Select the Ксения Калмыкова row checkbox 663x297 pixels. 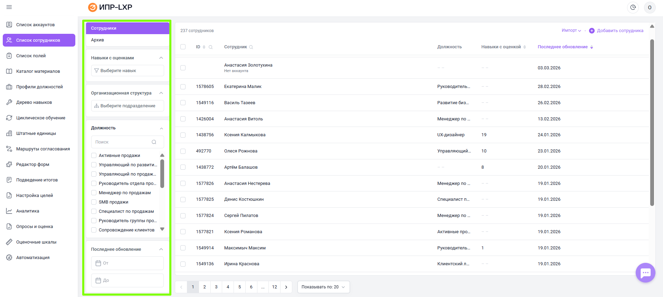pos(183,135)
